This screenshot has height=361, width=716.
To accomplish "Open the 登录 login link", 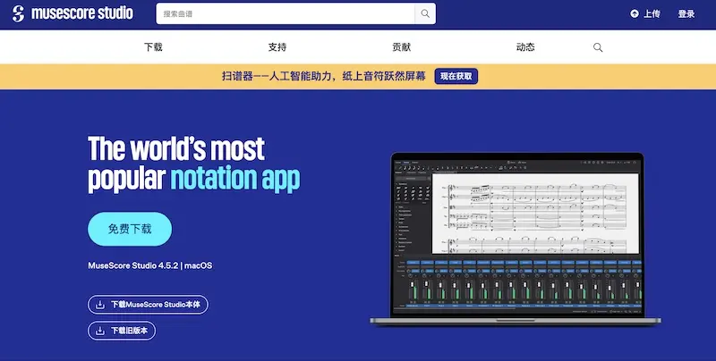I will point(686,13).
